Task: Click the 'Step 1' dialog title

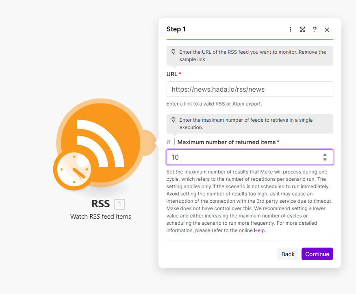Action: [176, 29]
